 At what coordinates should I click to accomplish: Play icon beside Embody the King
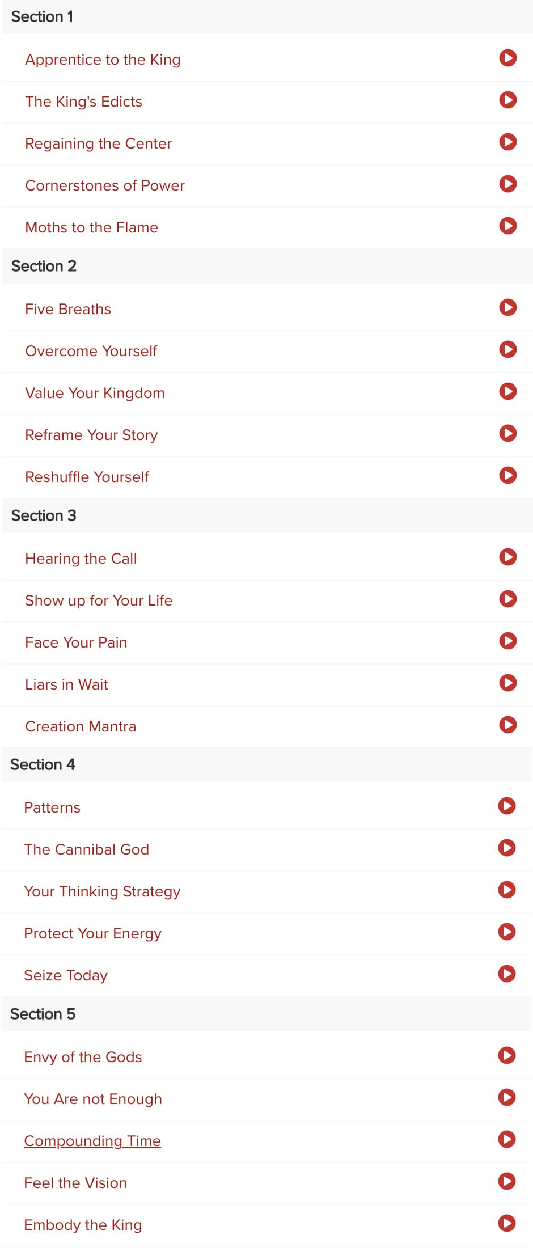tap(506, 1223)
